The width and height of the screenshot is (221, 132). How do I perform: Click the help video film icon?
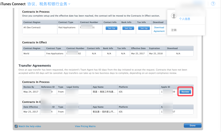pos(16,126)
